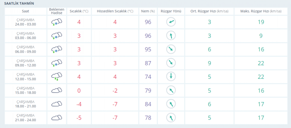Click the Nem (%) column header
This screenshot has width=291, height=128.
click(148, 11)
